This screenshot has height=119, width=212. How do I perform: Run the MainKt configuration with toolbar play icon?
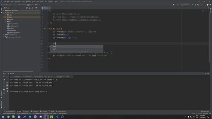192,5
